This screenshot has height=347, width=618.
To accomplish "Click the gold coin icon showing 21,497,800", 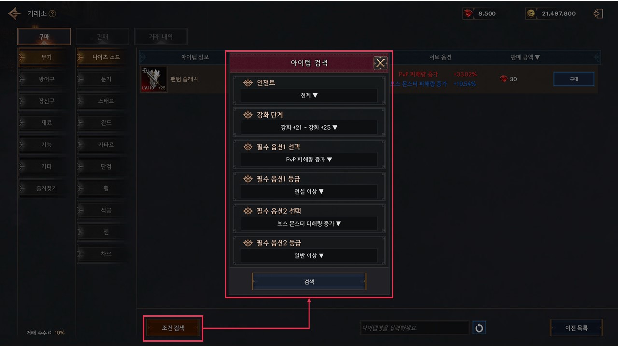I will (x=531, y=14).
